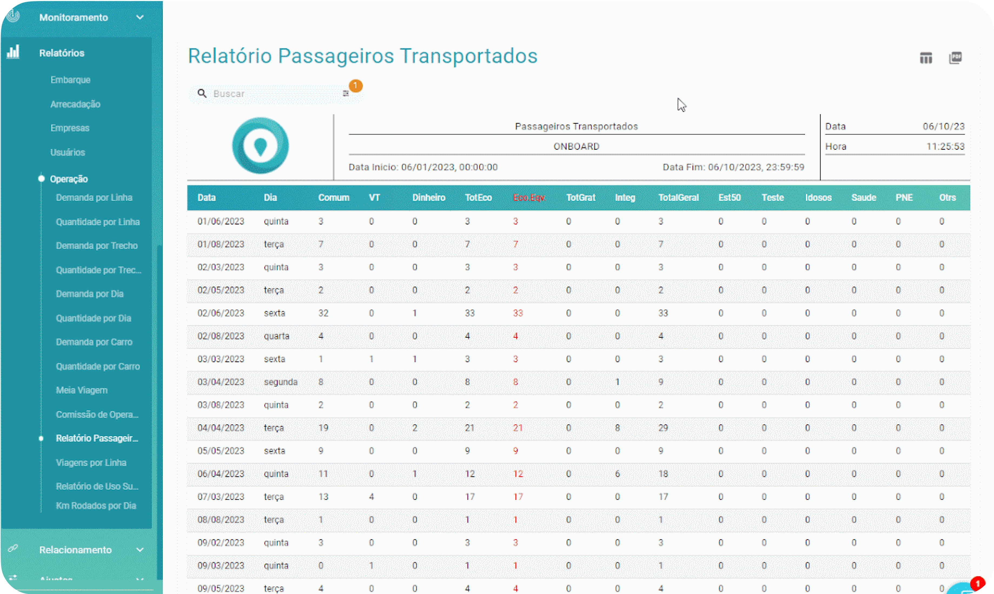
Task: Click the search magnifier icon
Action: click(x=202, y=93)
